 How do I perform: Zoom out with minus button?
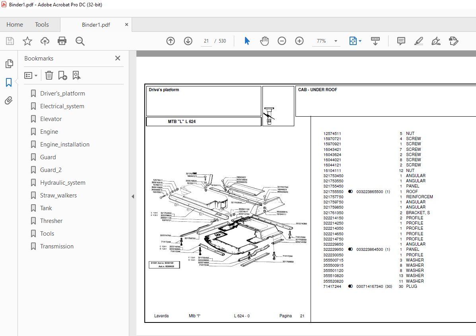pos(282,41)
